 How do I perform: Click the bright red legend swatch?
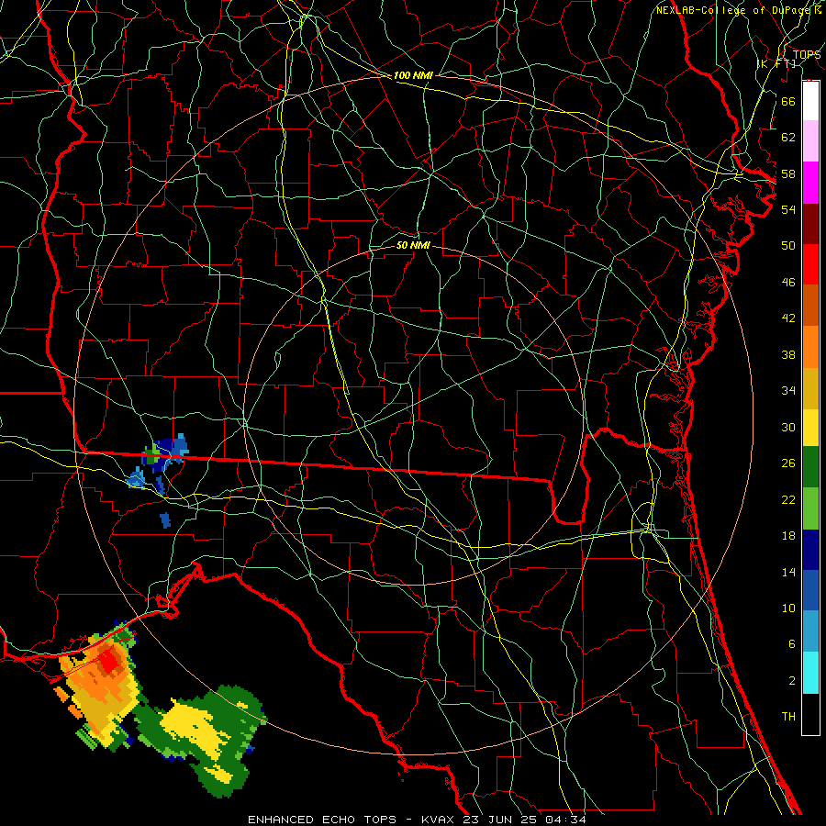tap(810, 264)
